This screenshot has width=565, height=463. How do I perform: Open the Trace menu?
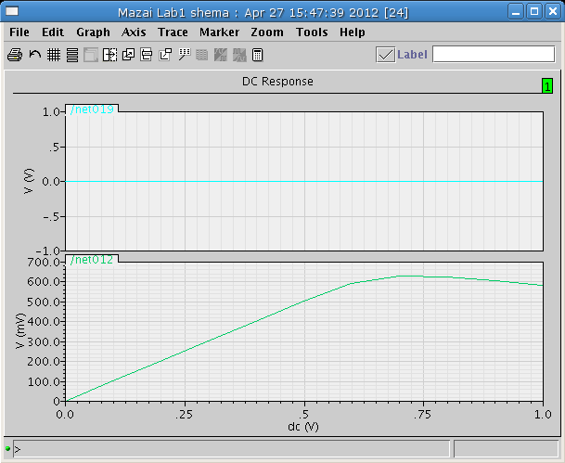coord(173,32)
